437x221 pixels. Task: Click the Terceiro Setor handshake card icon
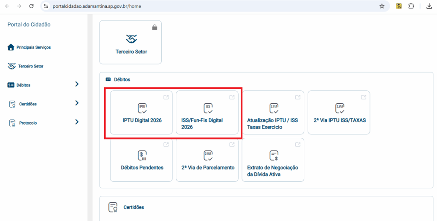click(x=131, y=39)
